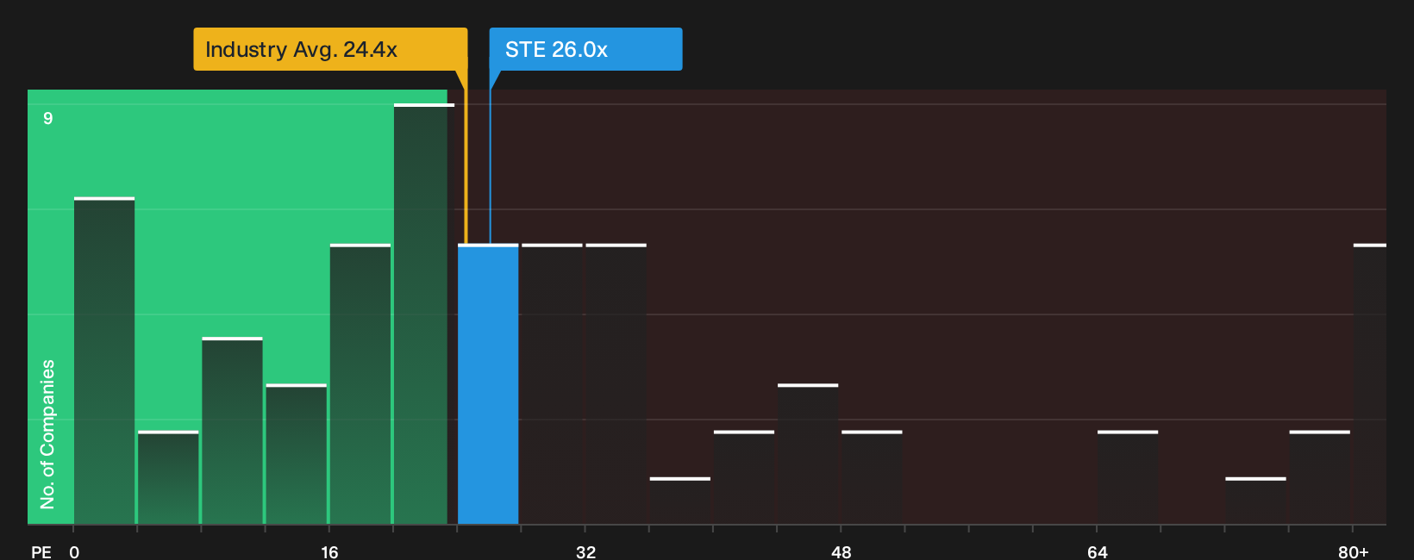Click the axis label 32

[x=585, y=551]
